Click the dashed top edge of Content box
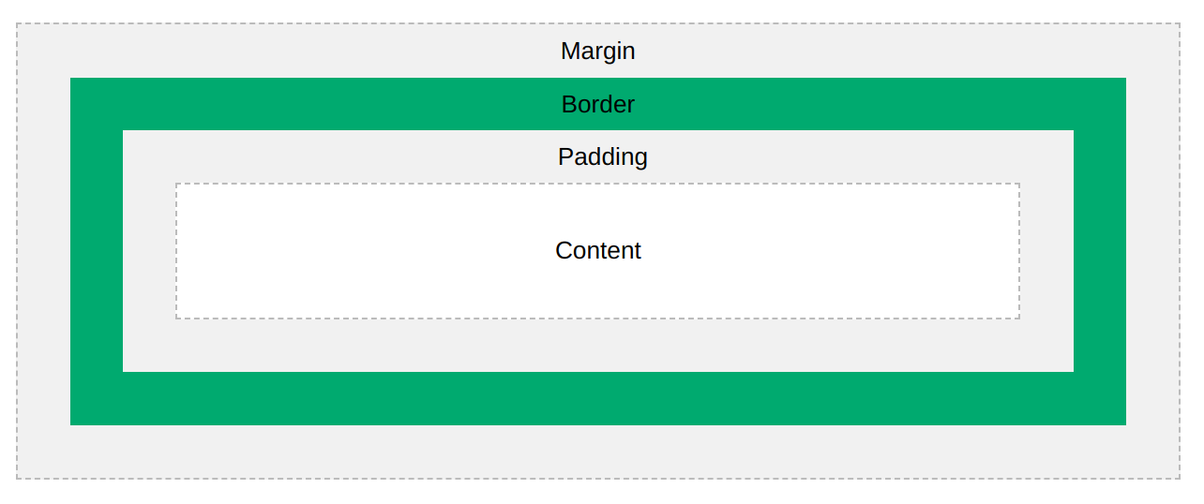 click(x=597, y=184)
